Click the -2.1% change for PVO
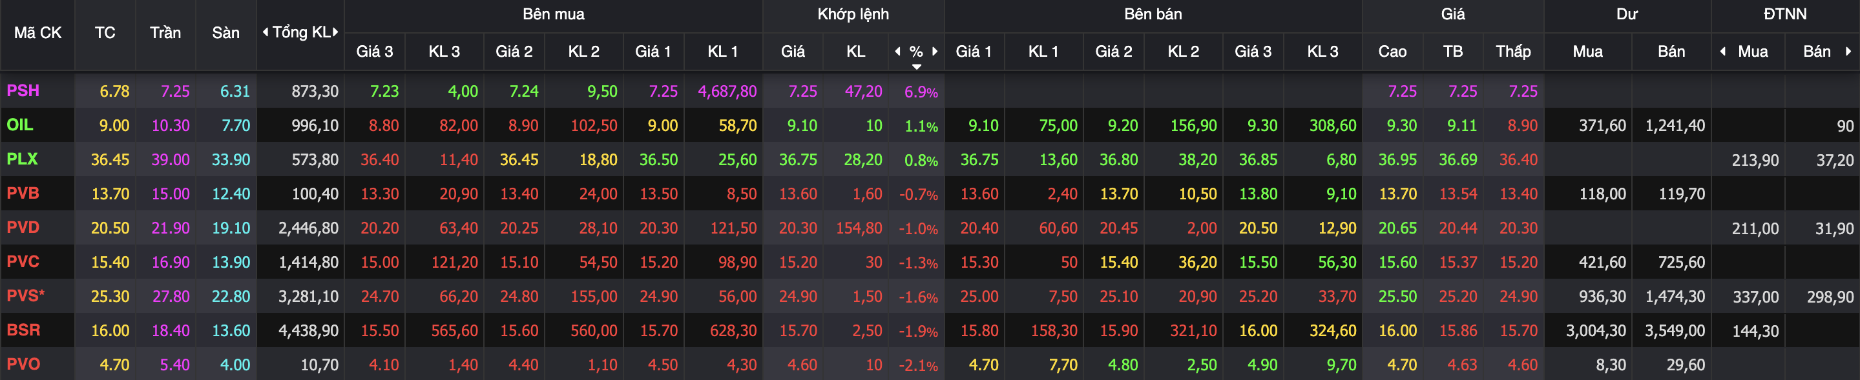Image resolution: width=1860 pixels, height=380 pixels. pos(919,365)
